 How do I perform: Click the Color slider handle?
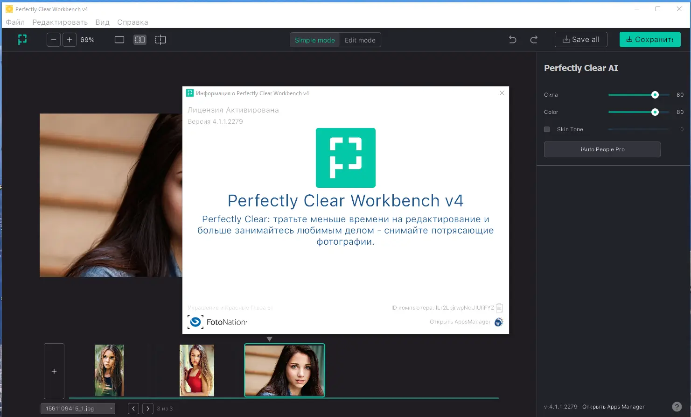(655, 112)
